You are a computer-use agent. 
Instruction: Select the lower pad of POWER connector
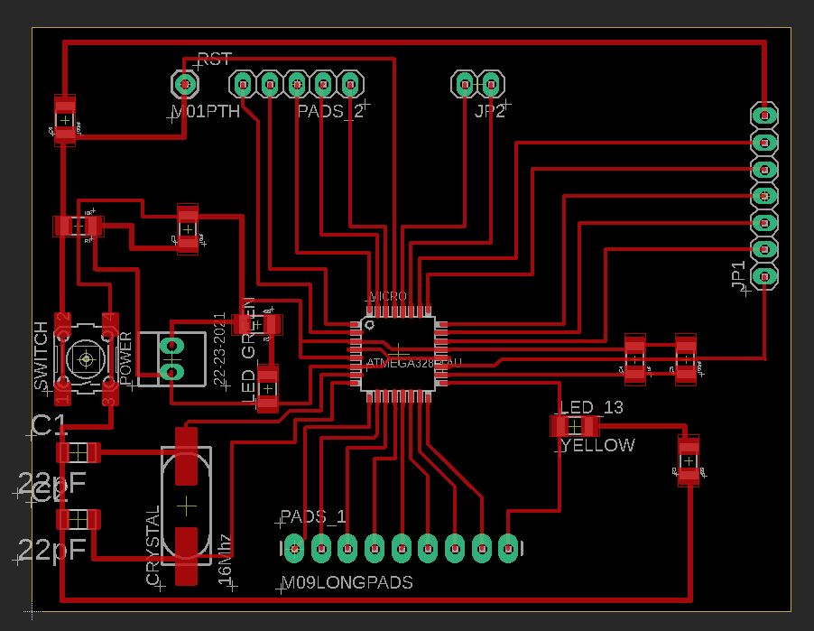(171, 372)
